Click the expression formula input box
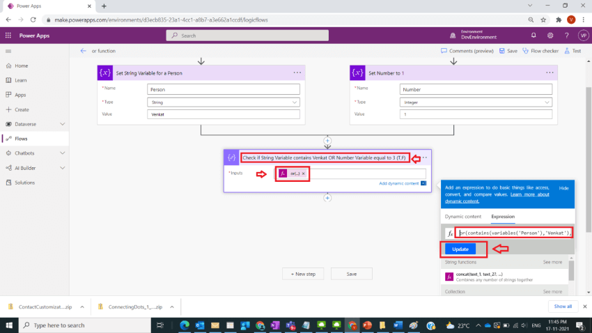Viewport: 592px width, 333px height. [x=513, y=233]
